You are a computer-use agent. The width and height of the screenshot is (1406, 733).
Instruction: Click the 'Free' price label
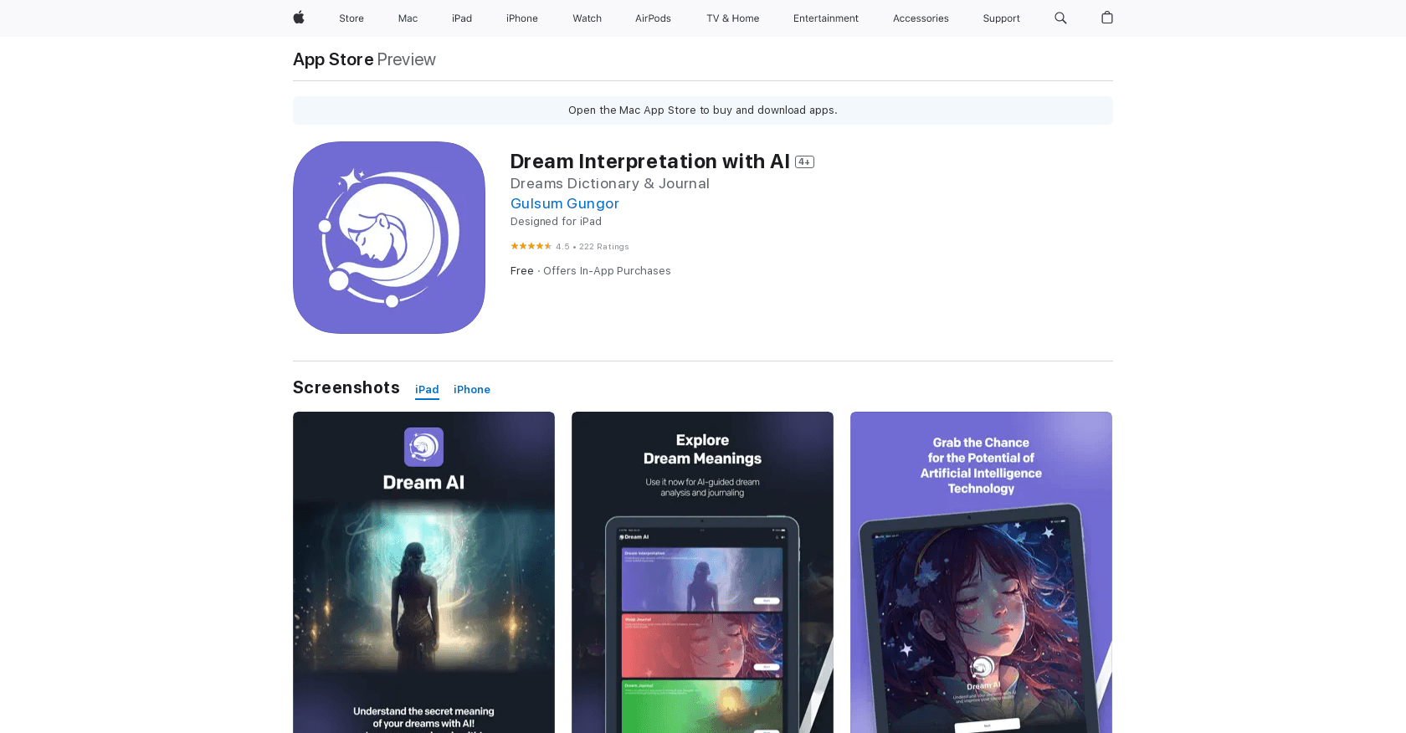[x=522, y=271]
